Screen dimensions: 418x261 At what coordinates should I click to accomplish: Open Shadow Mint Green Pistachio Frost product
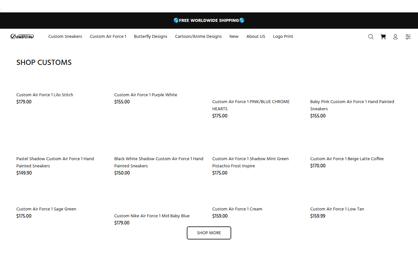[250, 162]
